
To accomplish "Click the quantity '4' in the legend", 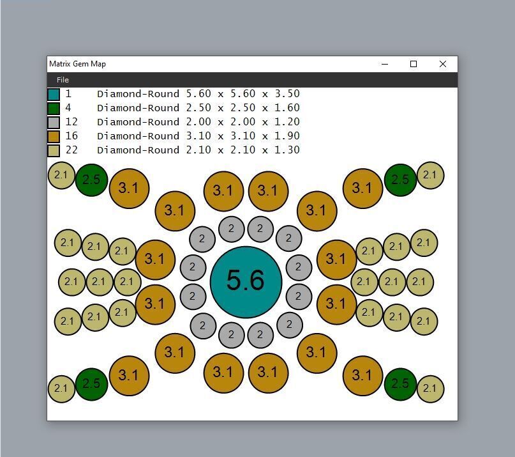I will click(68, 107).
